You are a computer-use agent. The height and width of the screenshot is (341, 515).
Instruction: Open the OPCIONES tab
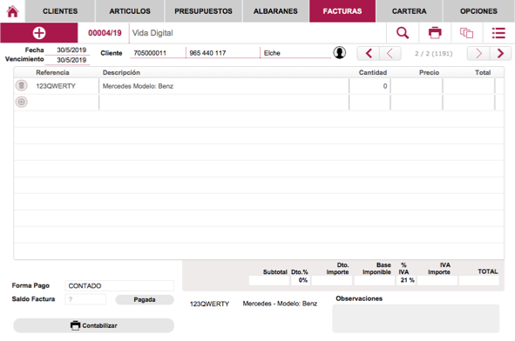coord(478,11)
